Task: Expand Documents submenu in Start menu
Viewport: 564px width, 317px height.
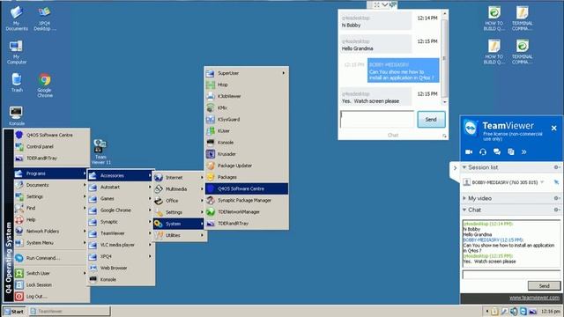Action: pos(51,185)
